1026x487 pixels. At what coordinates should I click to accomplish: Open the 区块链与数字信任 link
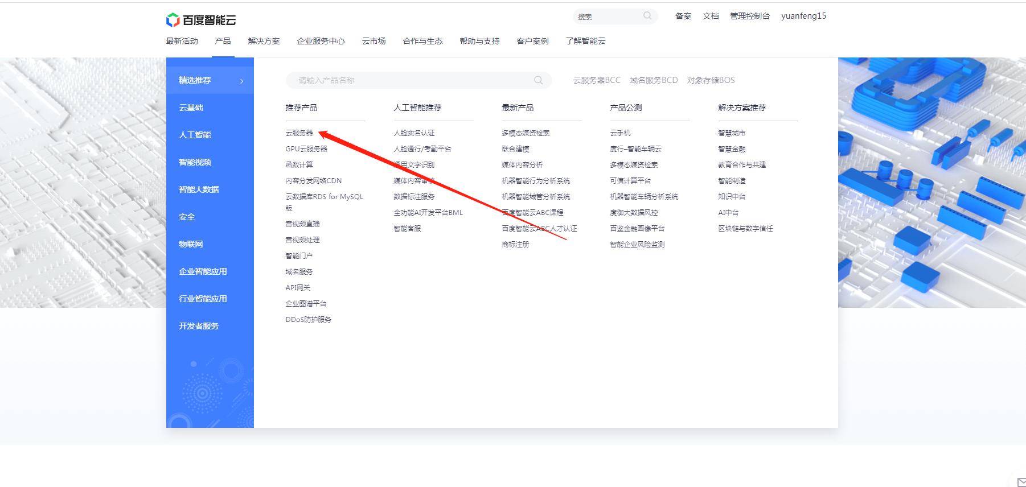tap(745, 228)
